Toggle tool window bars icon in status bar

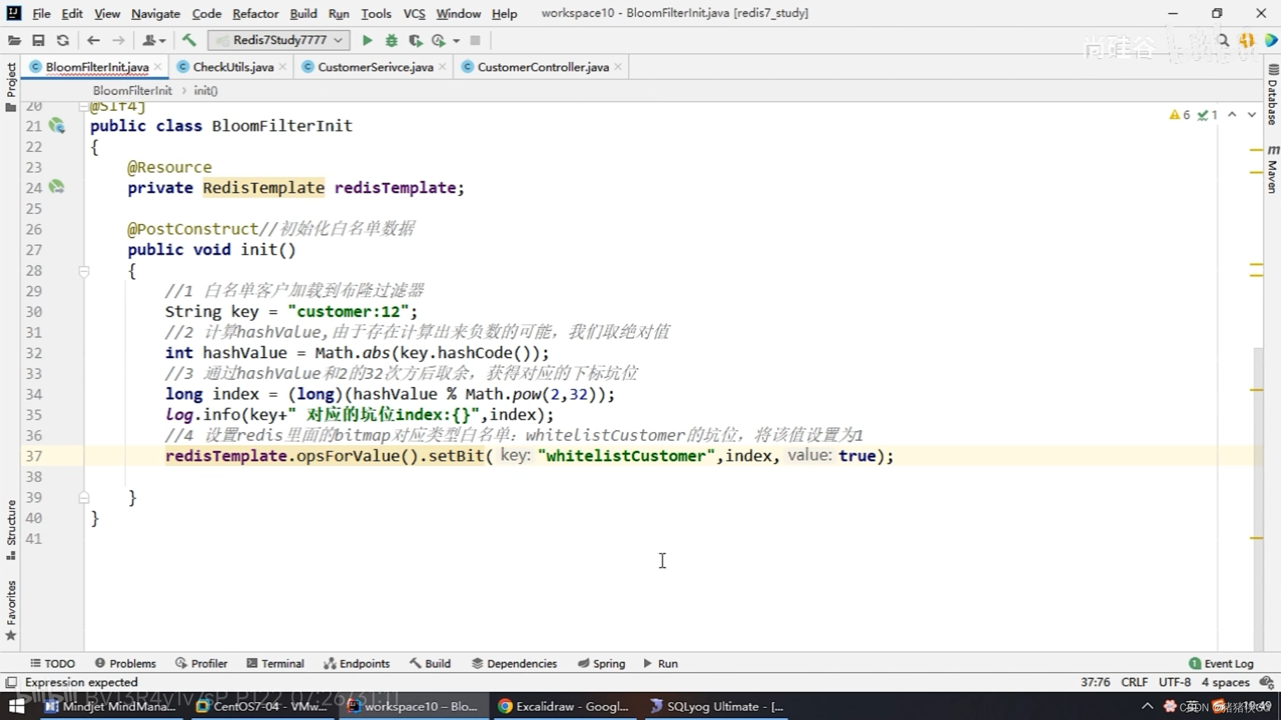11,683
